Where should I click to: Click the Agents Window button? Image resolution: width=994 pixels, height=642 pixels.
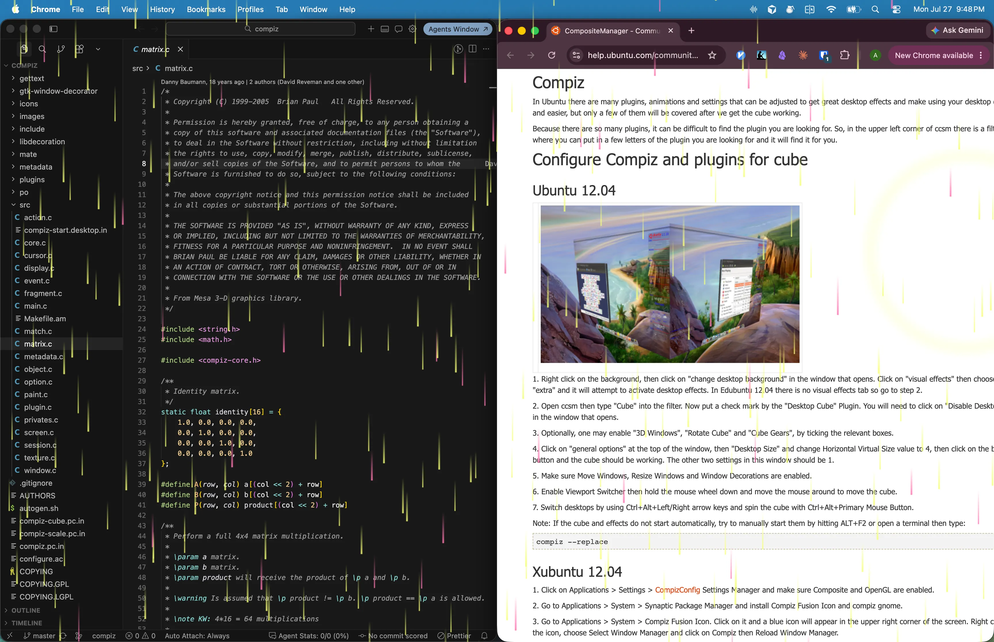[458, 29]
